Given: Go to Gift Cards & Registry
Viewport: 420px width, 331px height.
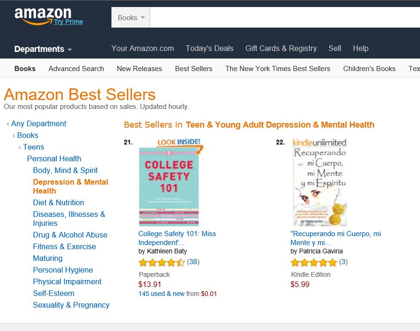Looking at the screenshot, I should click(x=281, y=48).
